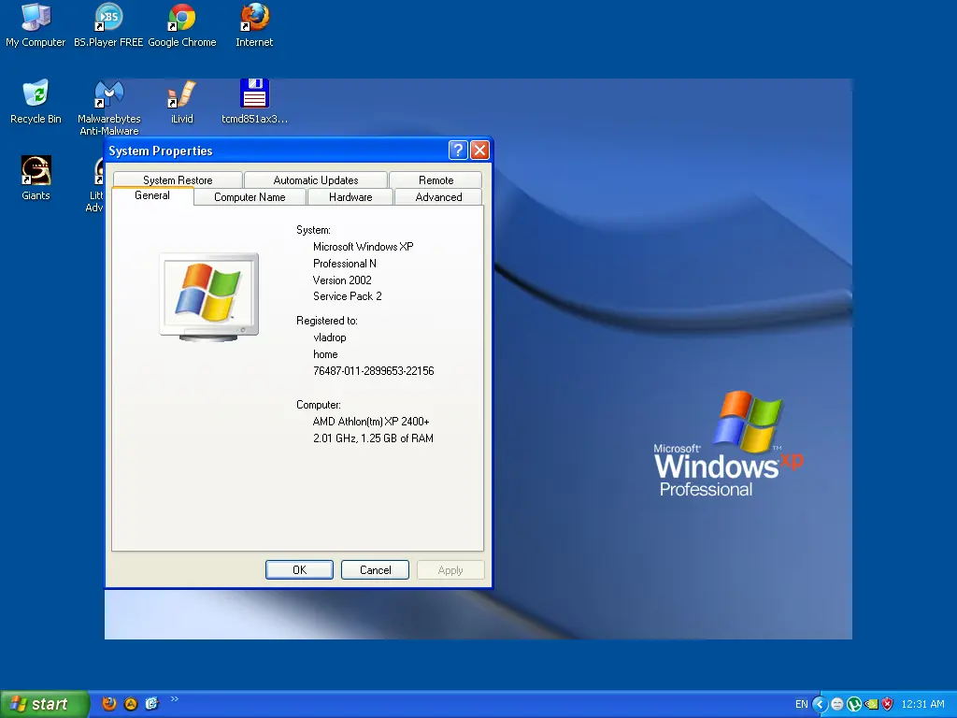Expand hidden system tray icons arrow
Image resolution: width=957 pixels, height=718 pixels.
pos(820,704)
